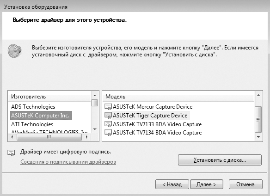
Task: Select ADS Technologies manufacturer
Action: [x=33, y=107]
